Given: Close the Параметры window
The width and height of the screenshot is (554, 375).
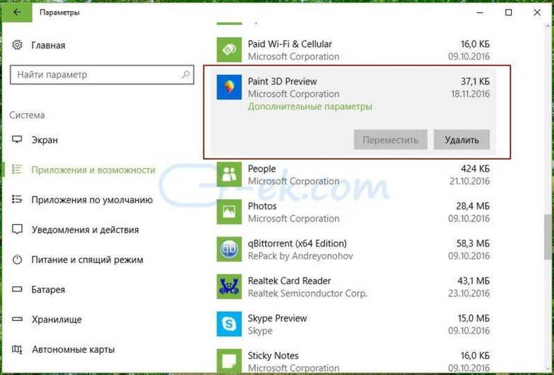Looking at the screenshot, I should pyautogui.click(x=537, y=12).
